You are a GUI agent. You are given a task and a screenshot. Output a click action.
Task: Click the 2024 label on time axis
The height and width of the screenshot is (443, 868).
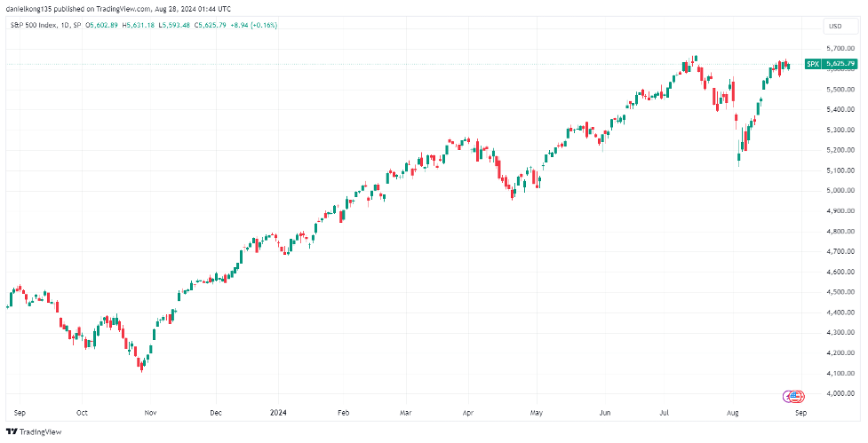pos(279,413)
